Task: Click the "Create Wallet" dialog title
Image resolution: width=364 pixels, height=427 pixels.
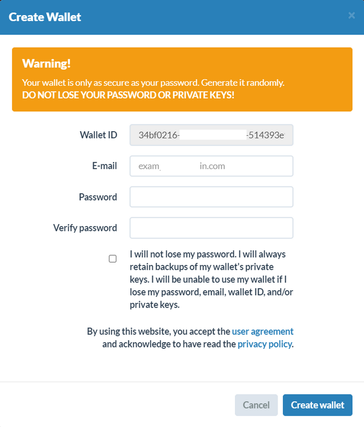Action: click(45, 17)
